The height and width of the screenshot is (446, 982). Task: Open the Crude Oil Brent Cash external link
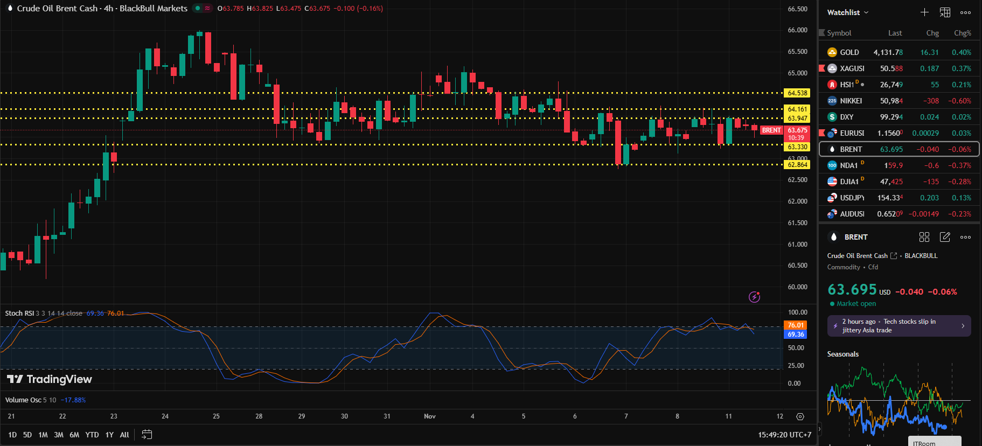pyautogui.click(x=894, y=256)
